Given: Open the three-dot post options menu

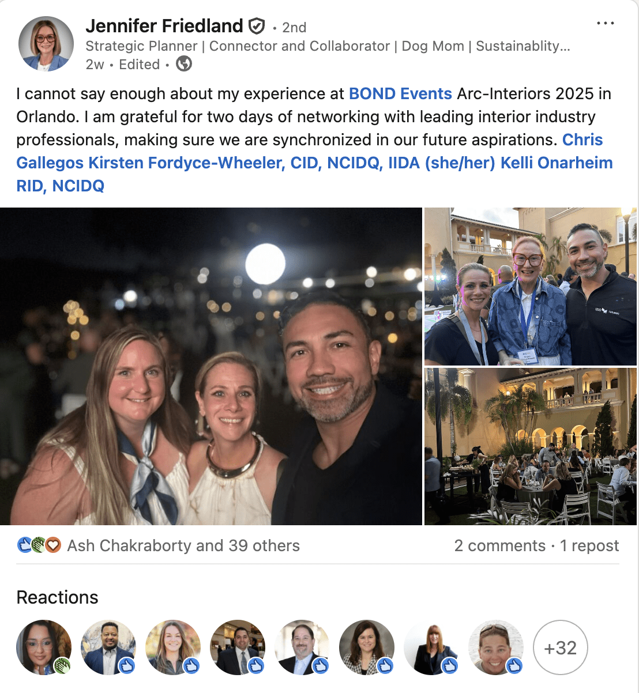Looking at the screenshot, I should tap(605, 24).
